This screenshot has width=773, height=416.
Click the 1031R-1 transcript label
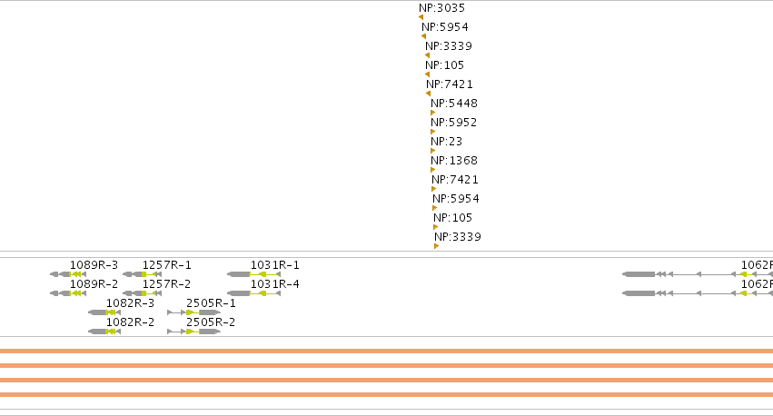[275, 265]
